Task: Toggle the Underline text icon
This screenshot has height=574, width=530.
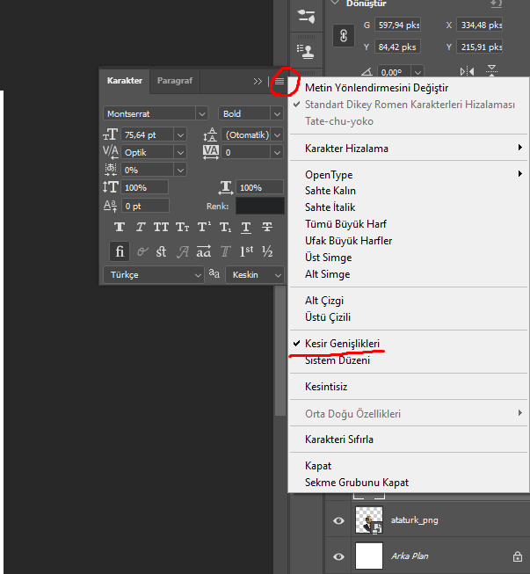Action: 246,228
